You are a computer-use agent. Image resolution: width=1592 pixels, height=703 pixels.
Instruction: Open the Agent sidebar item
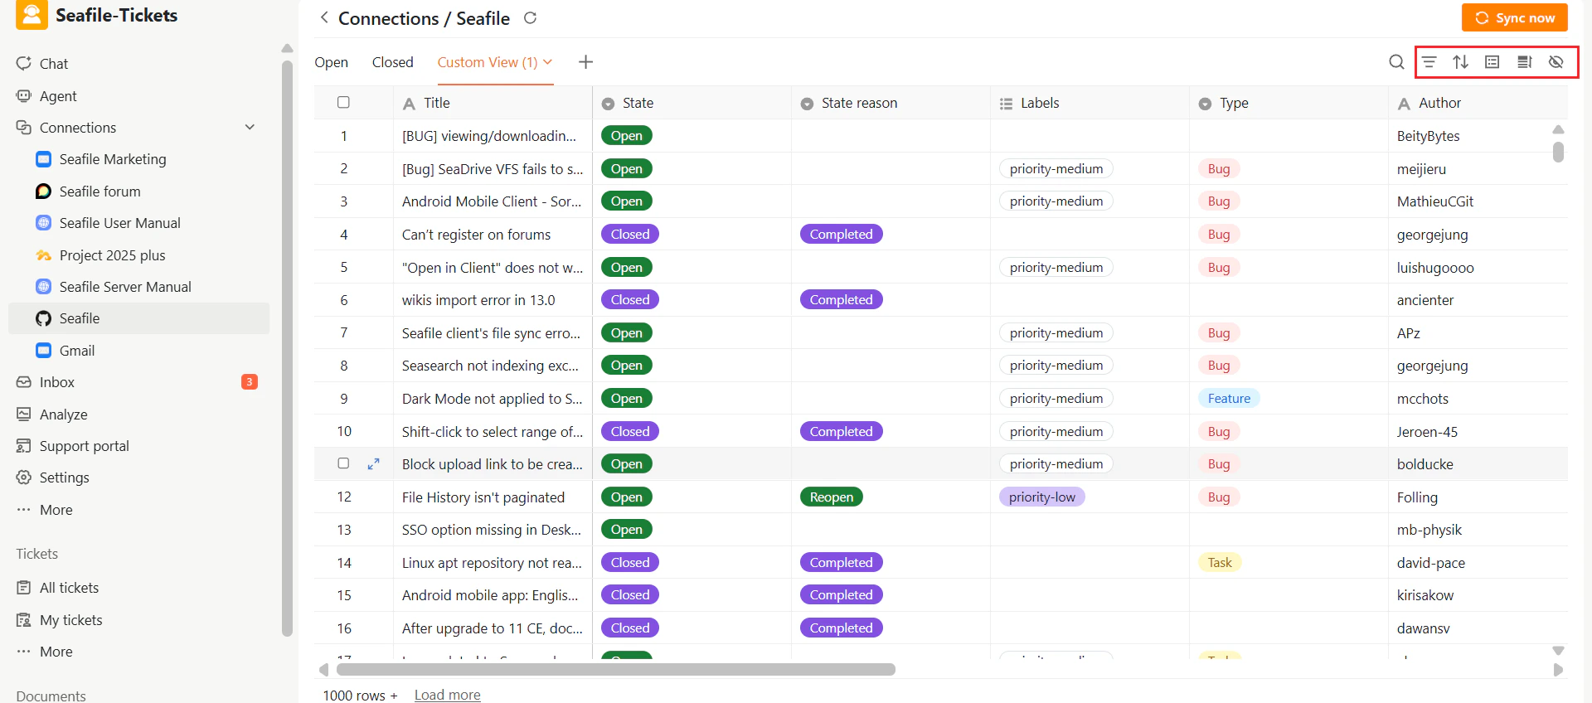pos(58,96)
